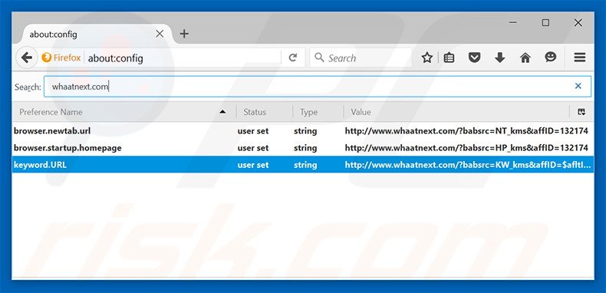
Task: Click 'string' type of browser.startup.homepage
Action: pos(305,148)
